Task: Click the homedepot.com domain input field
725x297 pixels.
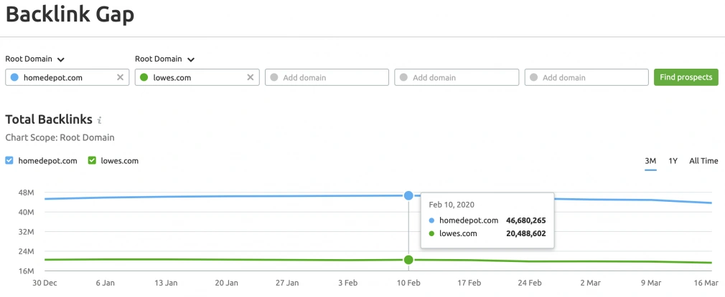Action: 65,77
